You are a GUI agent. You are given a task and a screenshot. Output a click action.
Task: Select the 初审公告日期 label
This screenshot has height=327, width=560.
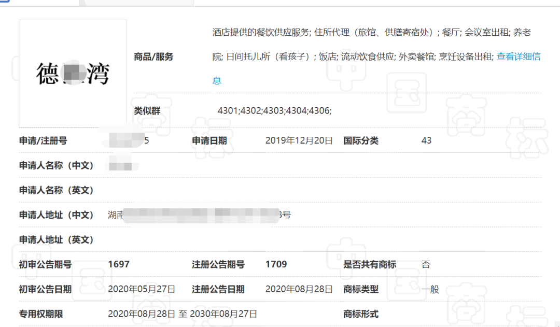coord(45,289)
